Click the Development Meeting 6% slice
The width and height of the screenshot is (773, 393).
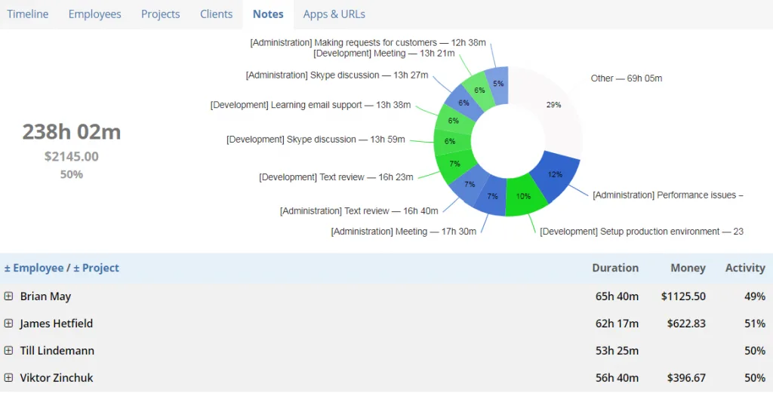(x=479, y=90)
